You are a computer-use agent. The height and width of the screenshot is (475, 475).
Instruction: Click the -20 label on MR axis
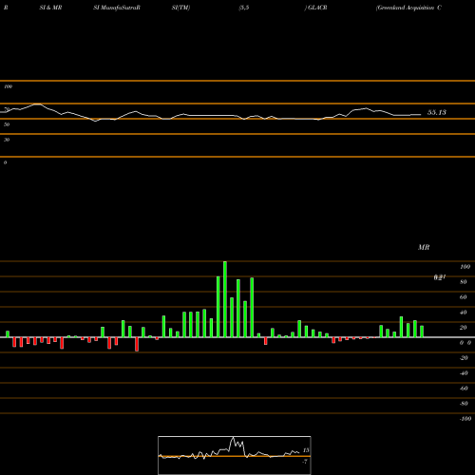click(464, 358)
